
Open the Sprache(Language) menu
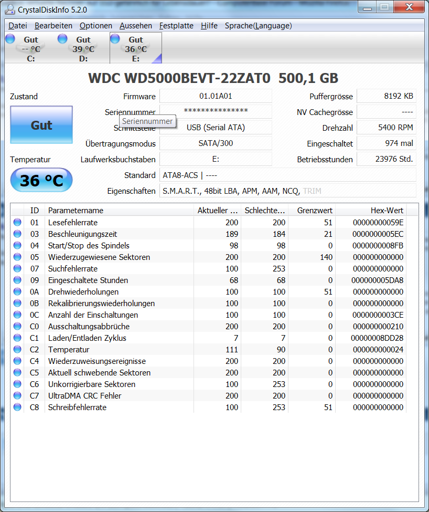[259, 25]
